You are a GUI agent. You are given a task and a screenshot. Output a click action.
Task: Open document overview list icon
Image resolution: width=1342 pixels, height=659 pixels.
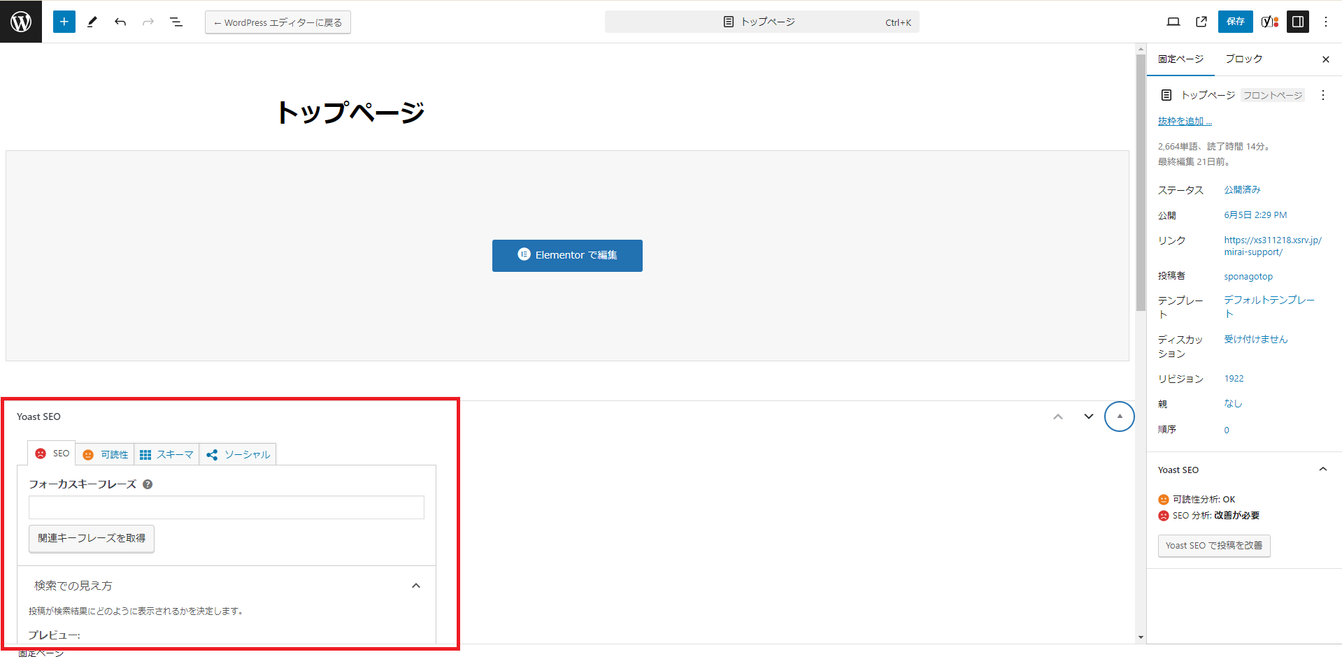(x=176, y=22)
